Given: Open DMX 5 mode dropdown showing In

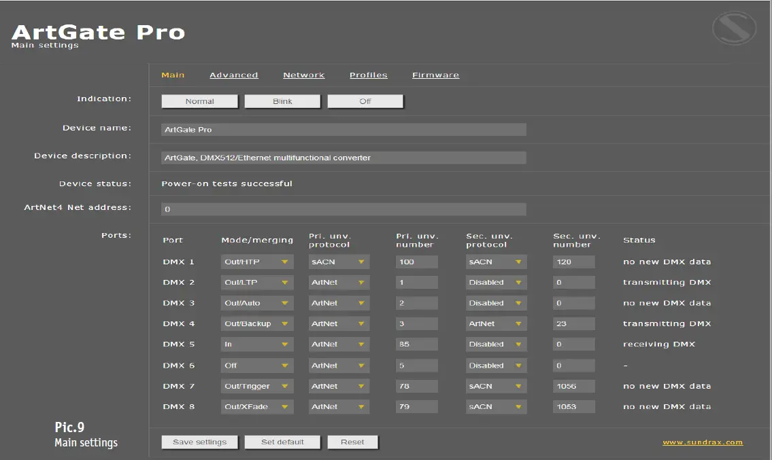Looking at the screenshot, I should click(257, 344).
